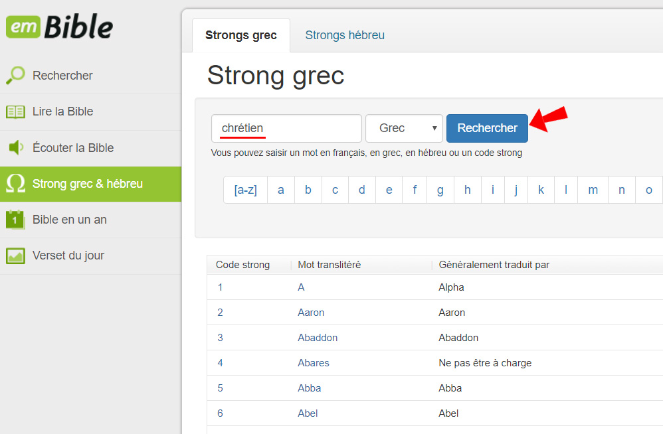Image resolution: width=663 pixels, height=434 pixels.
Task: Click the search field containing chrétien
Action: 286,128
